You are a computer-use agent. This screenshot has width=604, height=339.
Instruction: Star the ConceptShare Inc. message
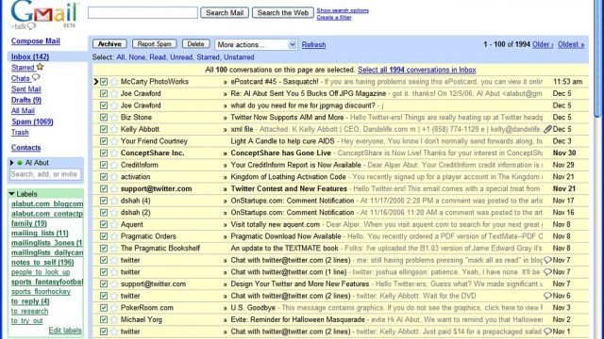[x=114, y=153]
